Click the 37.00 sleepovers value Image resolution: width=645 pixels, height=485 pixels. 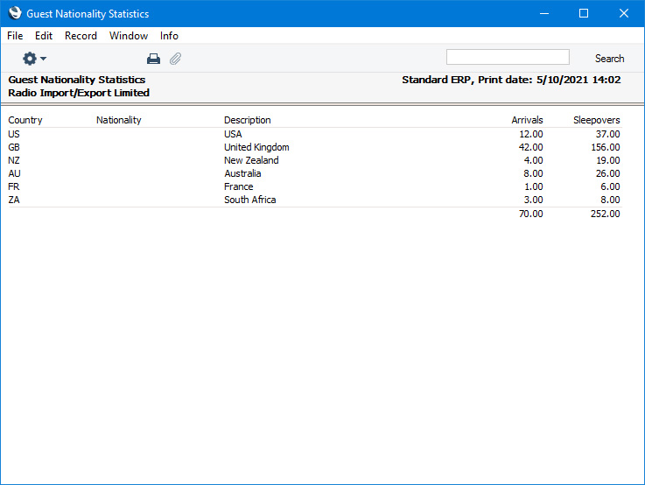pos(607,134)
